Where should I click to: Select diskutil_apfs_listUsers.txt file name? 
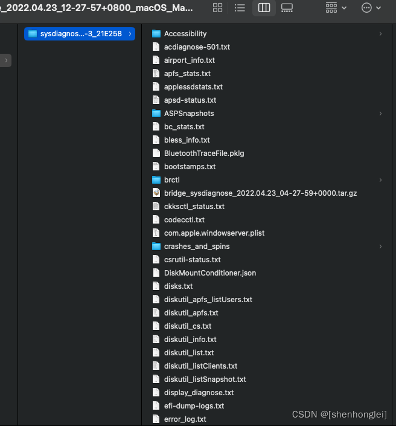[x=208, y=300]
